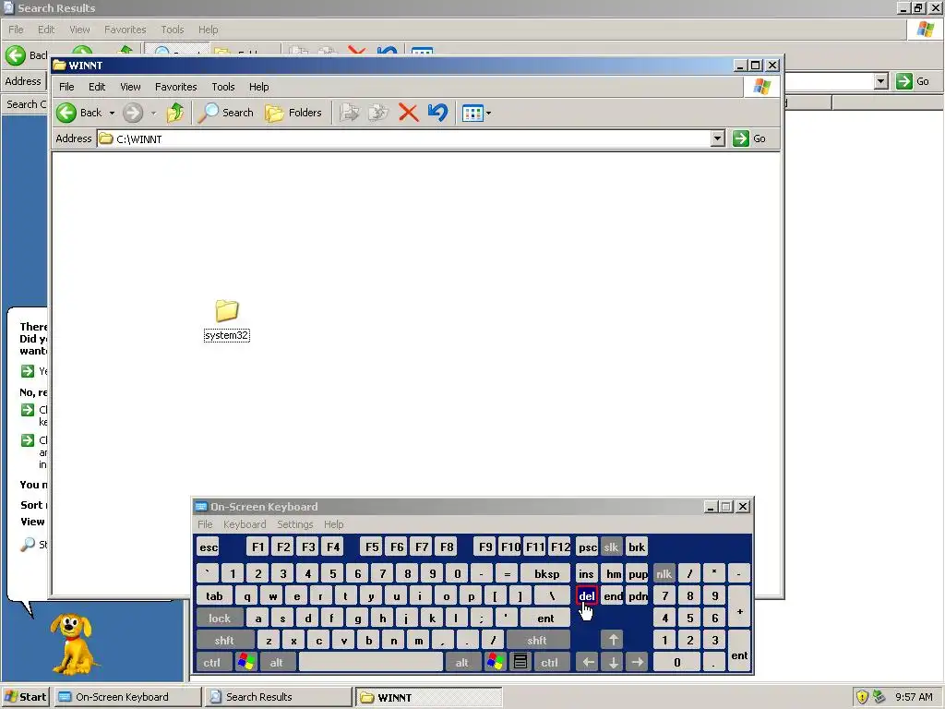Expand the Views dropdown arrow in WINNT
The width and height of the screenshot is (945, 709).
click(488, 113)
